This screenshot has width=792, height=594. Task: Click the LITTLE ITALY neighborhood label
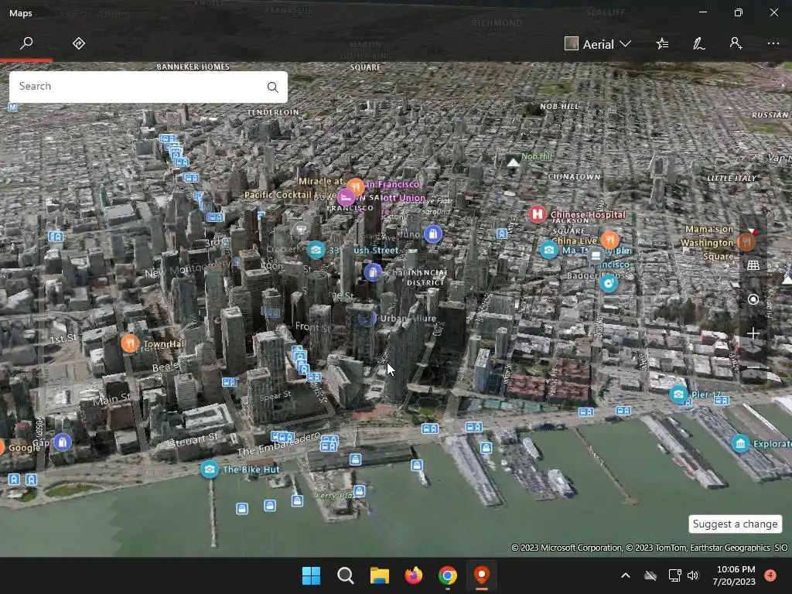[732, 178]
